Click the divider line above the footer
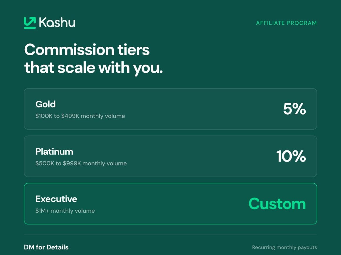341x255 pixels. tap(170, 235)
